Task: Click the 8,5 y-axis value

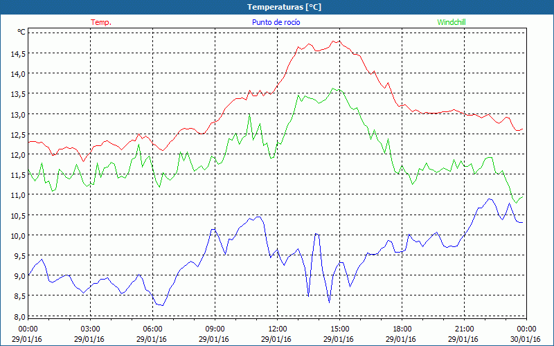Action: tap(20, 296)
